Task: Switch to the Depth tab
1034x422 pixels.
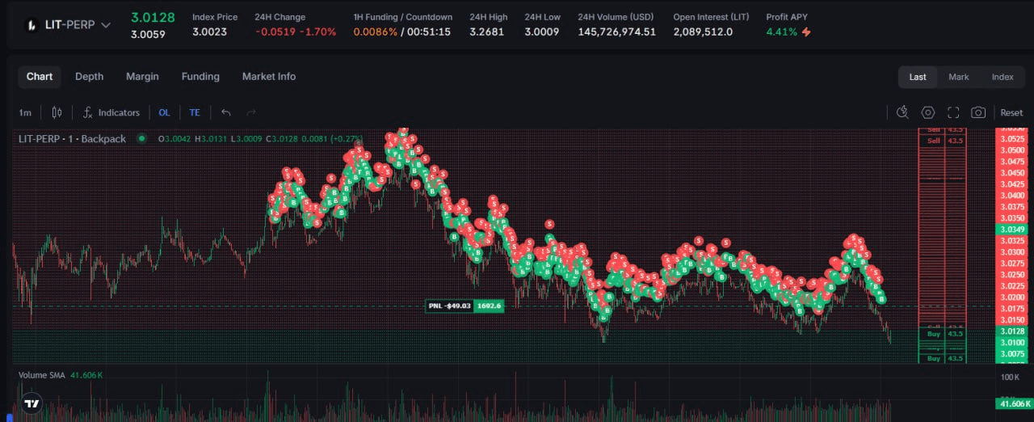Action: coord(89,76)
